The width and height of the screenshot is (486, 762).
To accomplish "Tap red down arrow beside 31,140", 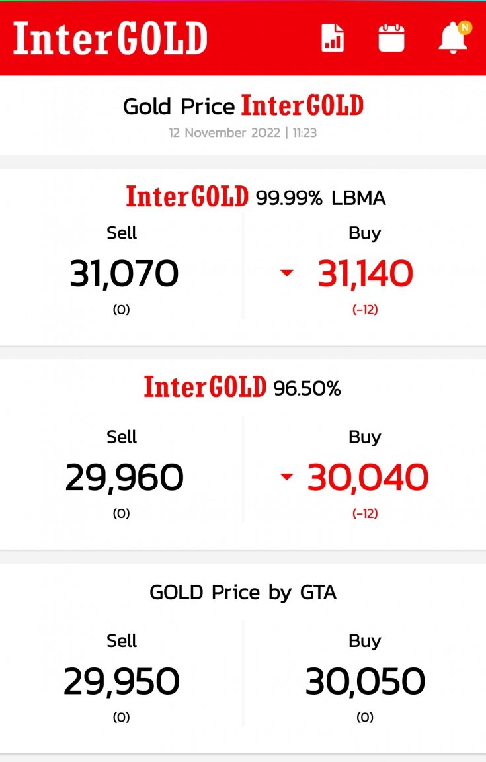I will pyautogui.click(x=287, y=273).
